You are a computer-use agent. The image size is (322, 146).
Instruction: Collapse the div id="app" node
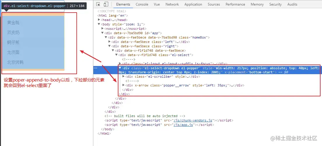click(102, 33)
